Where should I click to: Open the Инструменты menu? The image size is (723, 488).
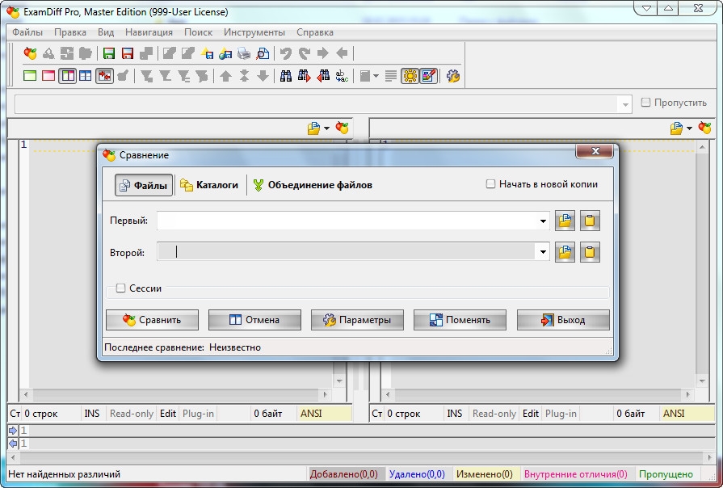coord(254,32)
